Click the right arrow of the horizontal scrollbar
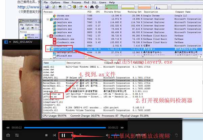This screenshot has height=140, width=203. click(200, 57)
